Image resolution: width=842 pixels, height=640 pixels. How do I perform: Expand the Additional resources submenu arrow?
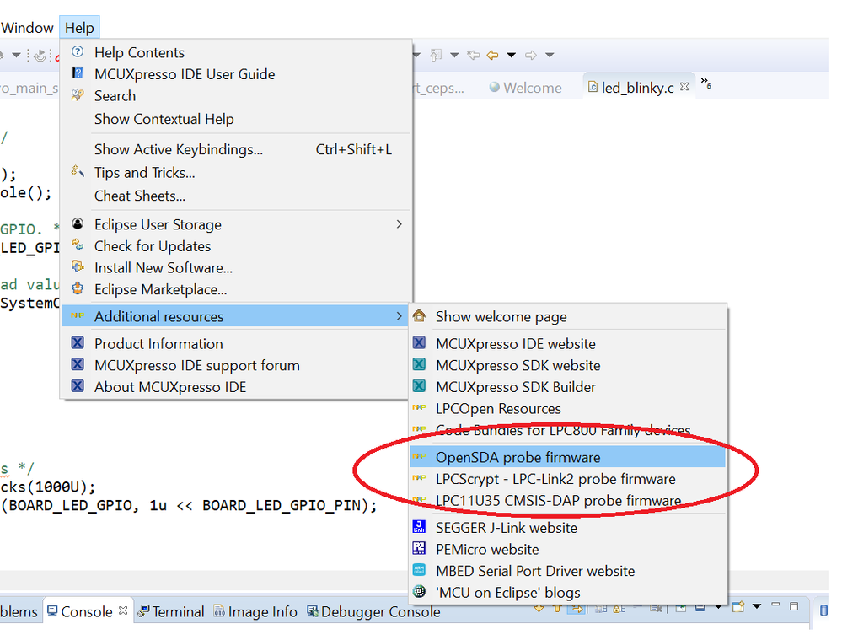[400, 317]
